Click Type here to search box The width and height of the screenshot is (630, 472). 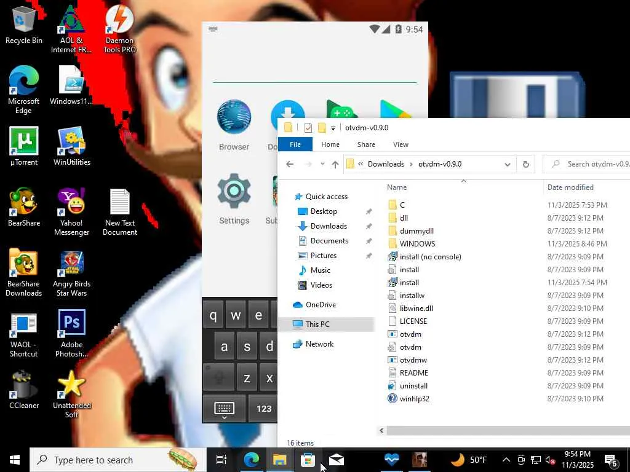(x=118, y=460)
